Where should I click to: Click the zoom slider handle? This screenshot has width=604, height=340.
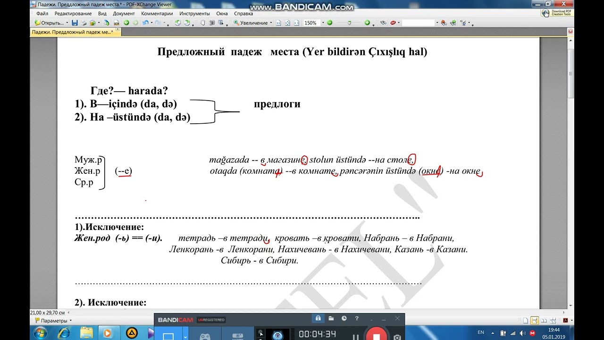[349, 23]
